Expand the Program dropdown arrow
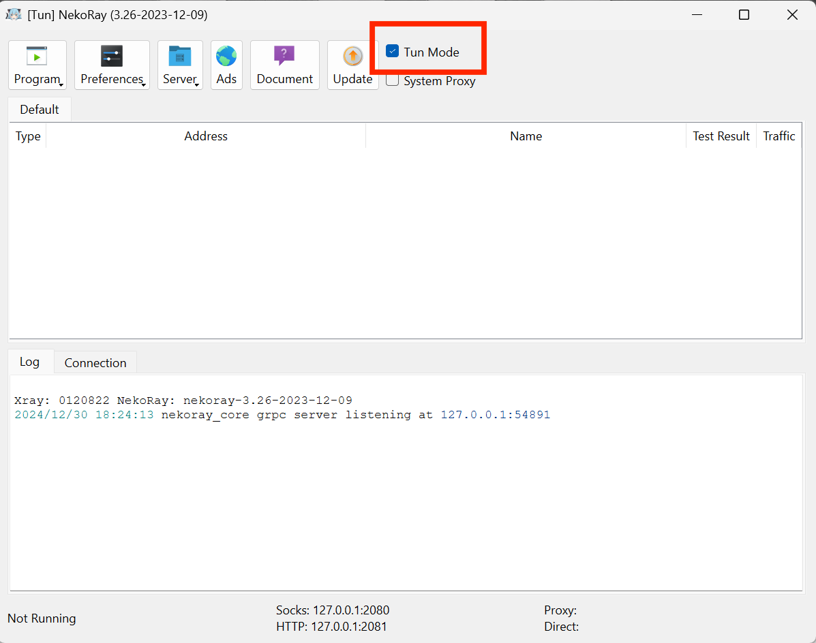 coord(61,84)
